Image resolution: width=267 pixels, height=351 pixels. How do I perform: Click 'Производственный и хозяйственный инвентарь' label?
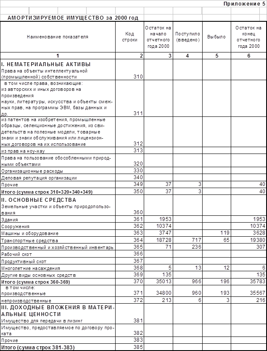click(57, 248)
